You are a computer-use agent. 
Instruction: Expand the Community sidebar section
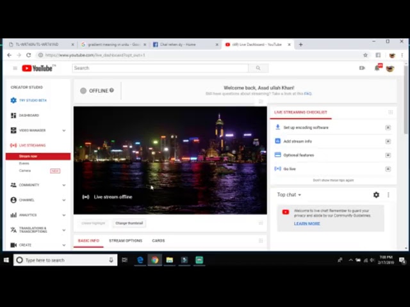[63, 185]
